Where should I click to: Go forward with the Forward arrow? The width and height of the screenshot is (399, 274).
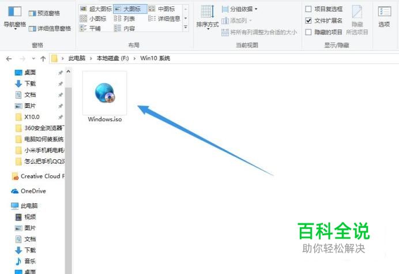22,59
